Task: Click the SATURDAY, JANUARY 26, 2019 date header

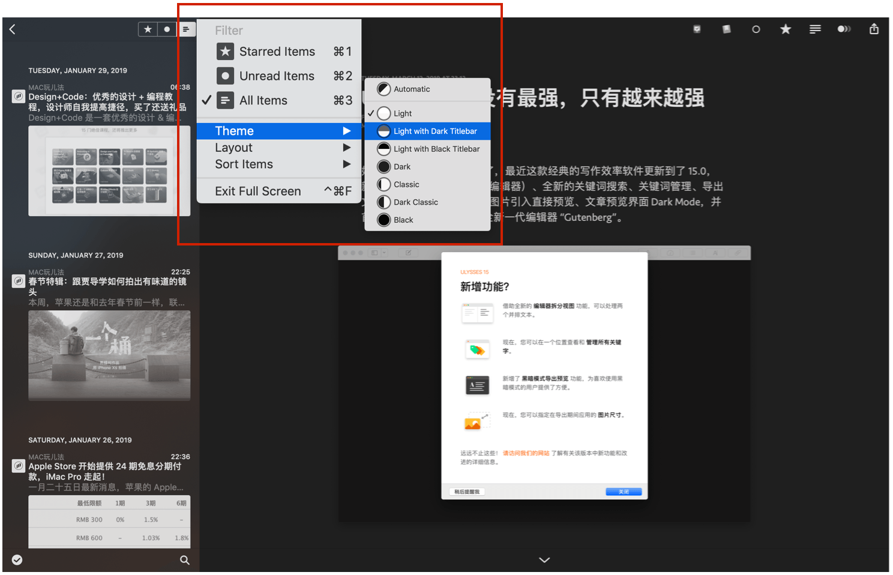Action: (80, 441)
